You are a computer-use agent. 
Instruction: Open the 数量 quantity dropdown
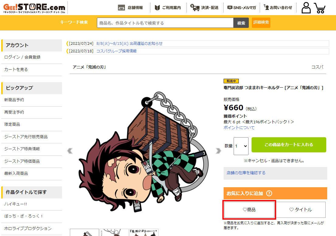coord(241,146)
